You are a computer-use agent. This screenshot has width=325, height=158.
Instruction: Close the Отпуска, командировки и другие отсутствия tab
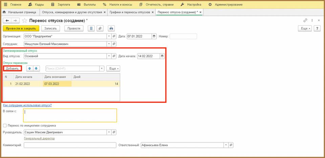tap(105, 12)
